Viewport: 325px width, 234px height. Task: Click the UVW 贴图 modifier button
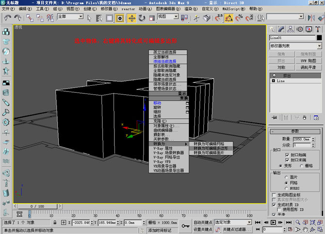pos(308,61)
